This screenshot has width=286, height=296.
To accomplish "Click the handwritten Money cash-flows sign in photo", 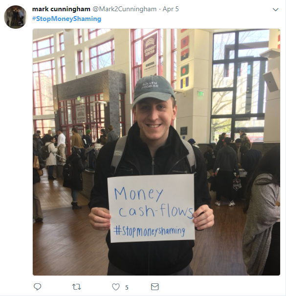I will tap(151, 208).
